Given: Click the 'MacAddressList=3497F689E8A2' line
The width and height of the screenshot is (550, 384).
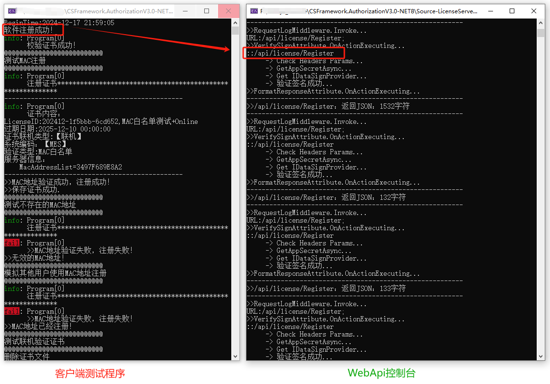Looking at the screenshot, I should (70, 167).
